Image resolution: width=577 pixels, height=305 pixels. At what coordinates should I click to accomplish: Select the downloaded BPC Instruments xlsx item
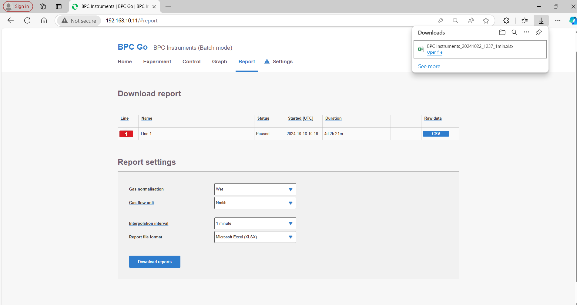[480, 49]
